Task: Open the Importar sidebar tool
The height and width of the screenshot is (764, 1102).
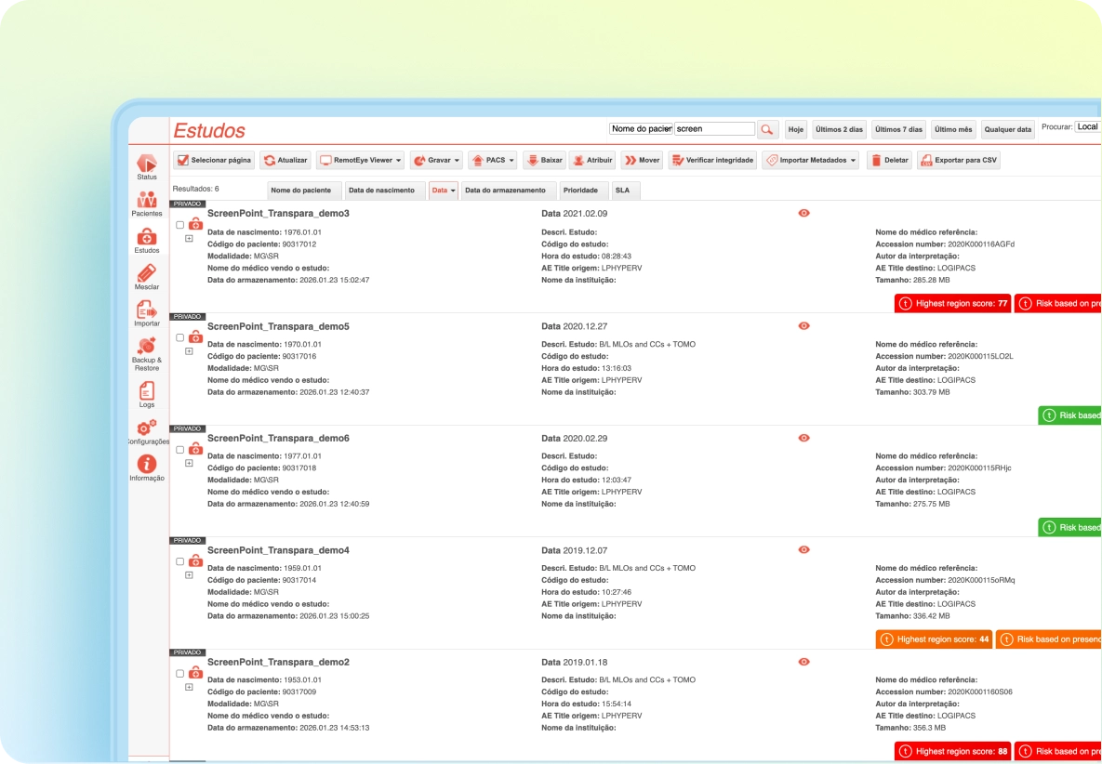Action: [x=147, y=314]
